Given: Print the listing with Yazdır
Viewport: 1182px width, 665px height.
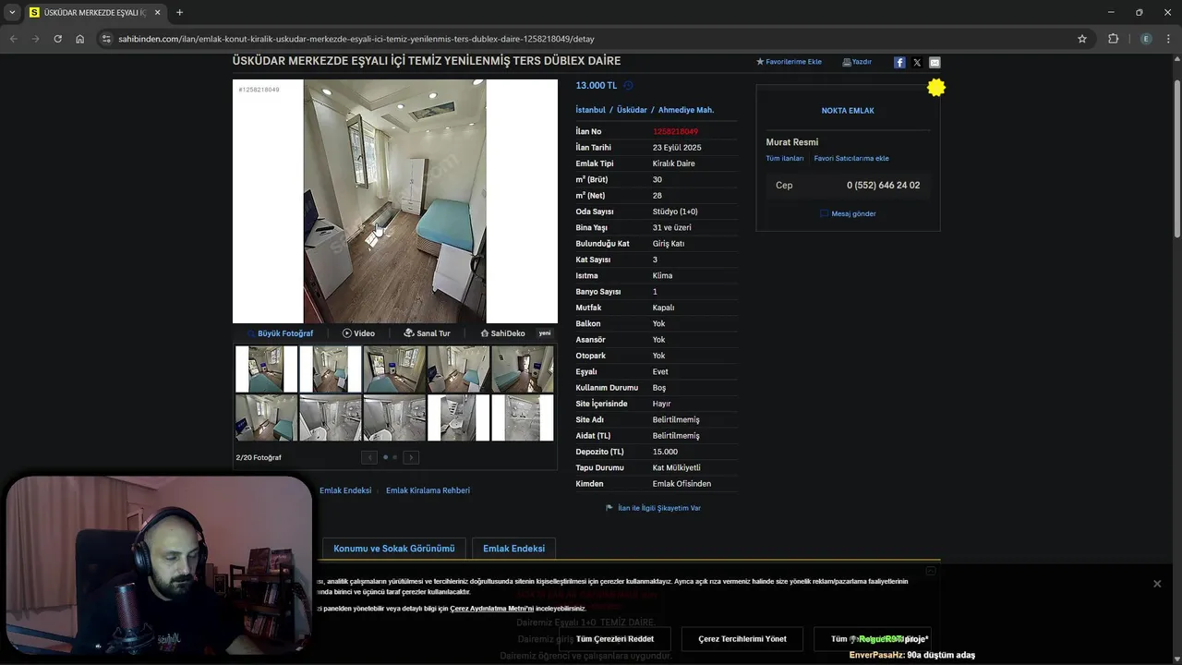Looking at the screenshot, I should (x=857, y=62).
